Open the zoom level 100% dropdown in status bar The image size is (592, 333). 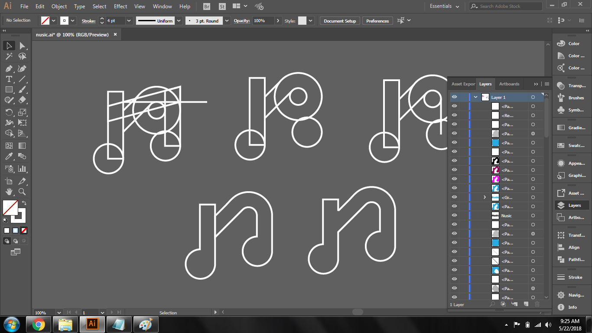coord(59,313)
